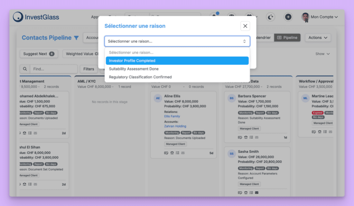Switch to the Pipeline view tab
This screenshot has width=354, height=206.
[x=287, y=37]
